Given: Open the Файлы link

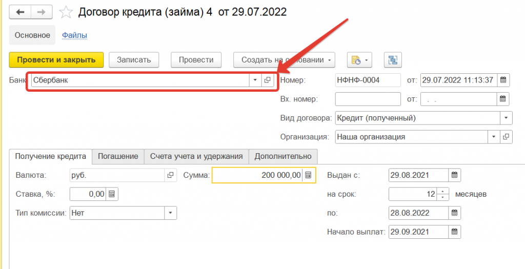Looking at the screenshot, I should click(74, 35).
